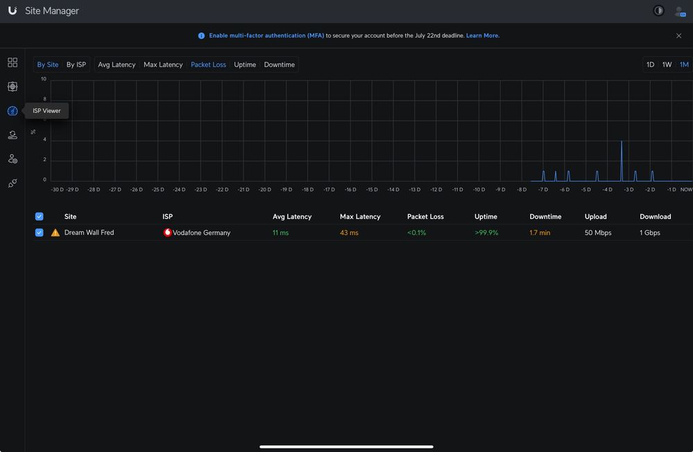Set time range to 1D
This screenshot has width=693, height=452.
(x=650, y=64)
